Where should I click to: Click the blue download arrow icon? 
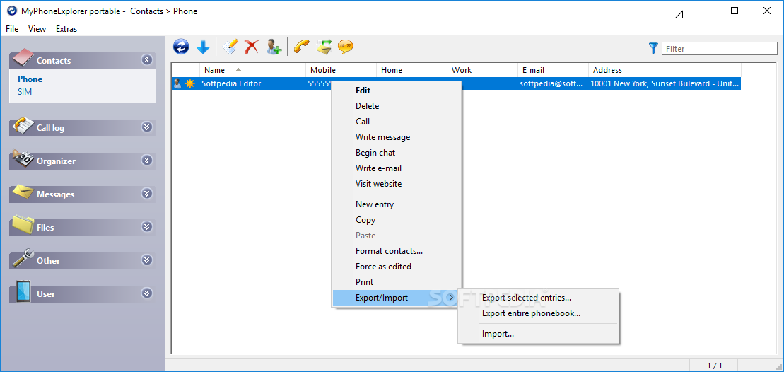click(202, 47)
